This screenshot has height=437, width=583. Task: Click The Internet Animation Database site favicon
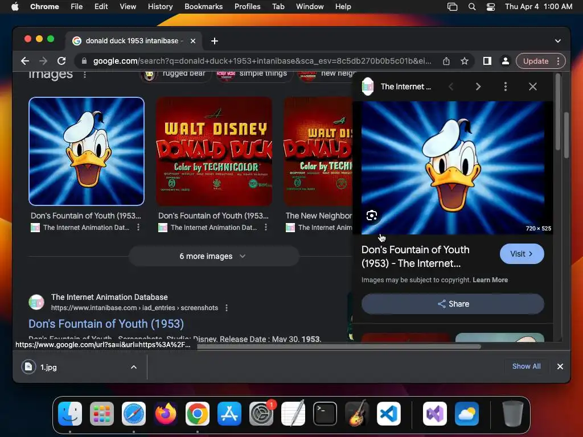pos(36,302)
